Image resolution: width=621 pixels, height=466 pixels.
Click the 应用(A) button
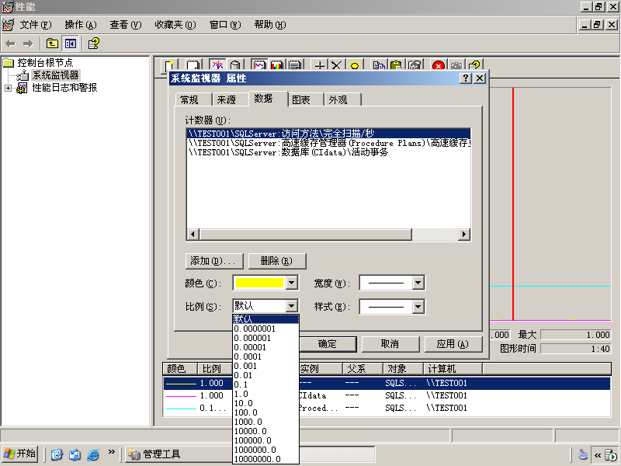click(x=453, y=344)
